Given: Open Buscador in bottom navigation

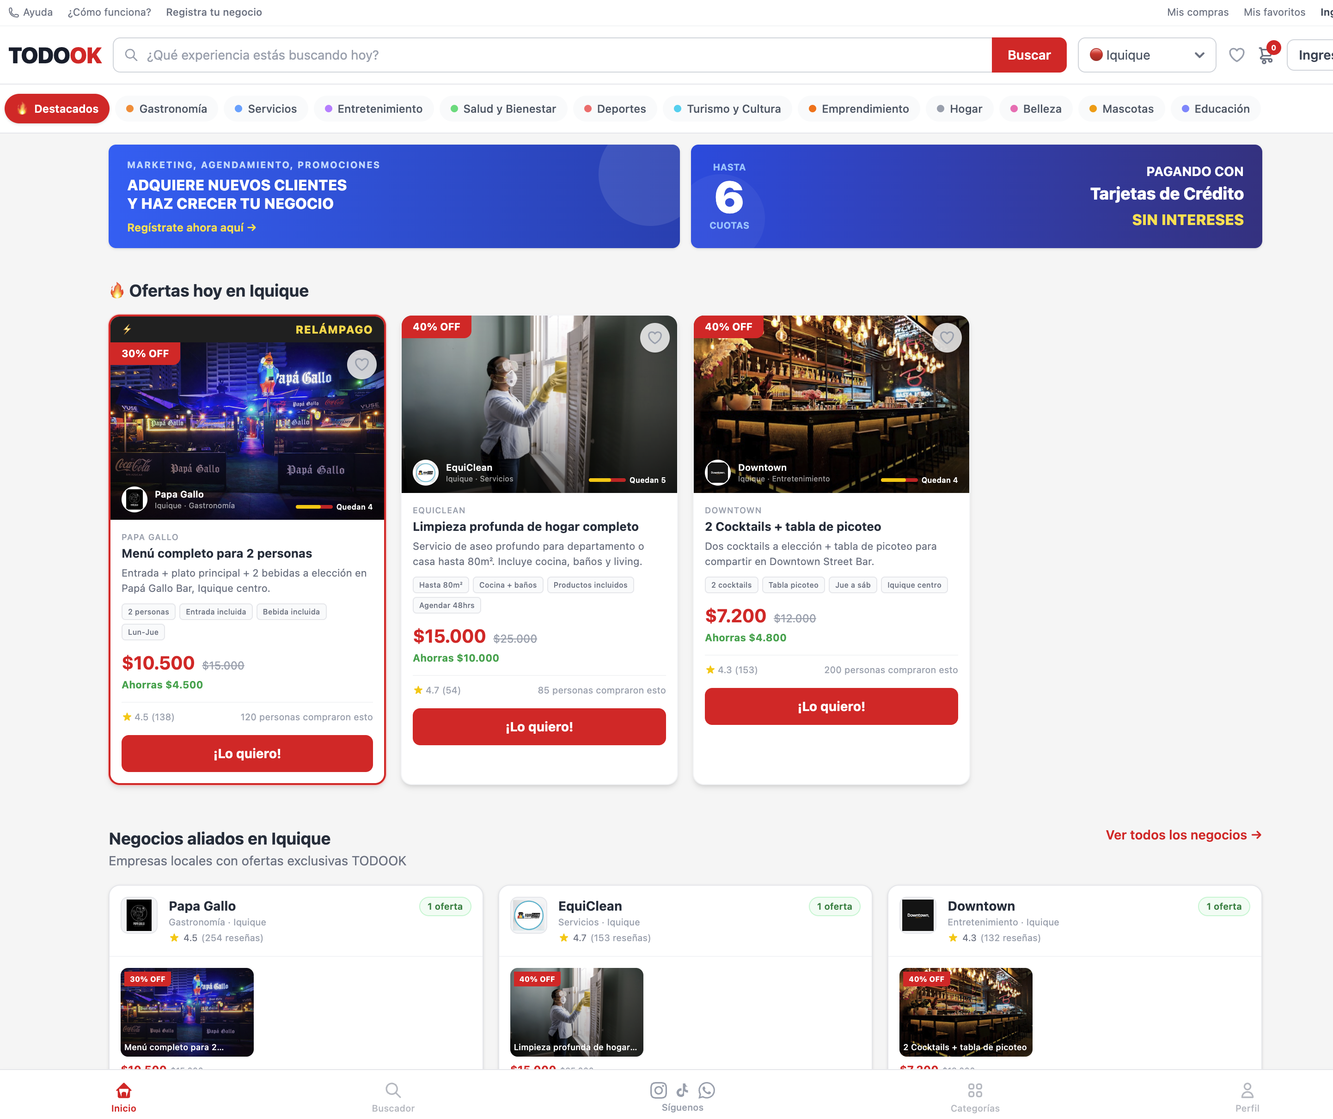Looking at the screenshot, I should click(x=393, y=1097).
